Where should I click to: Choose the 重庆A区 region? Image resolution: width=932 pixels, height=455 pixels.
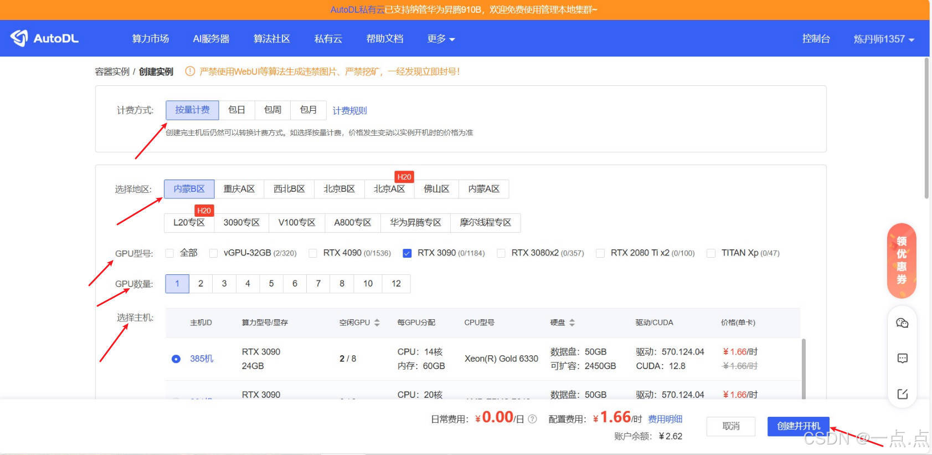[x=239, y=189]
